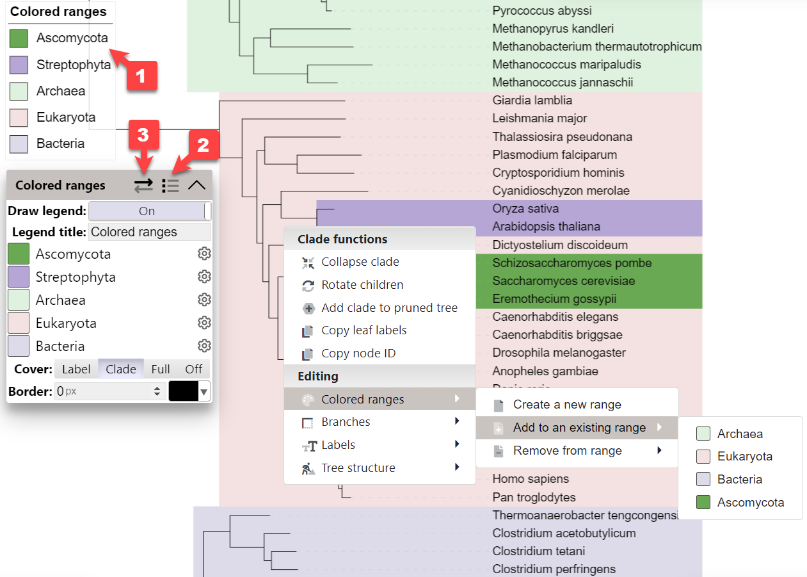
Task: Click Copy leaf labels
Action: [364, 330]
